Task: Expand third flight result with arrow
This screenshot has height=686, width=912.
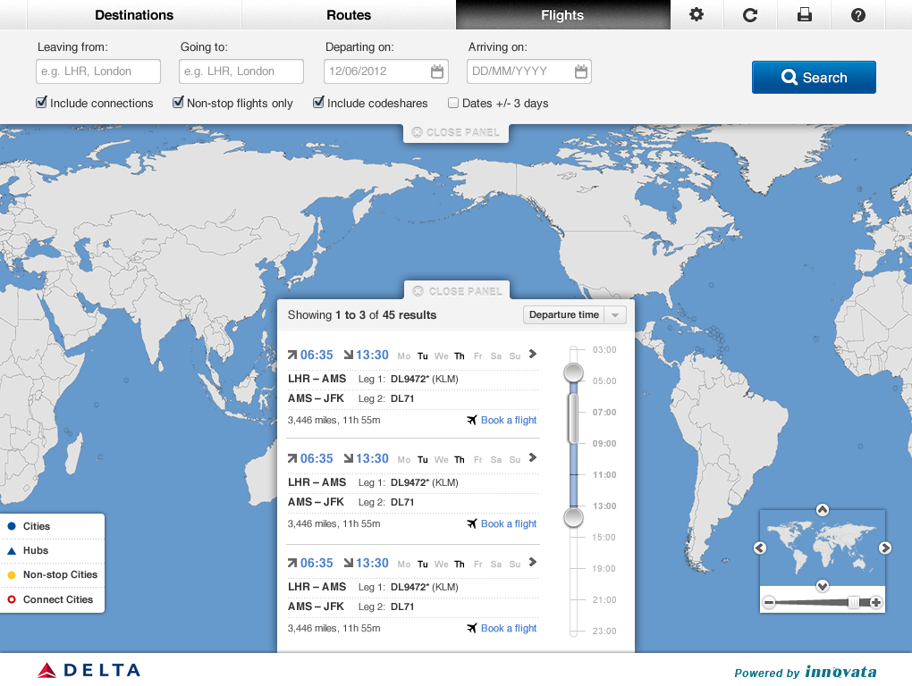Action: pos(532,562)
